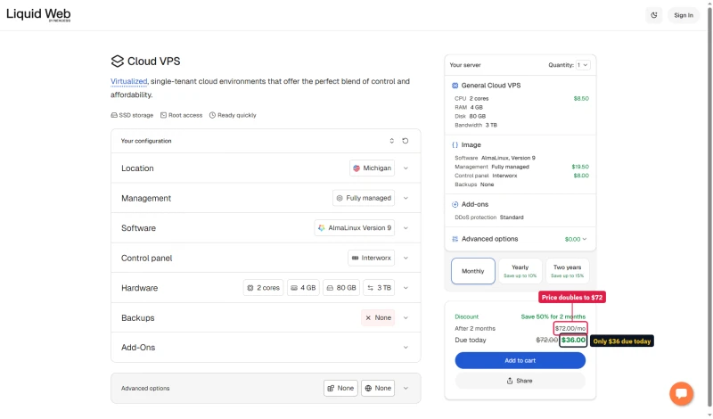Expand the Control panel row chevron

406,258
